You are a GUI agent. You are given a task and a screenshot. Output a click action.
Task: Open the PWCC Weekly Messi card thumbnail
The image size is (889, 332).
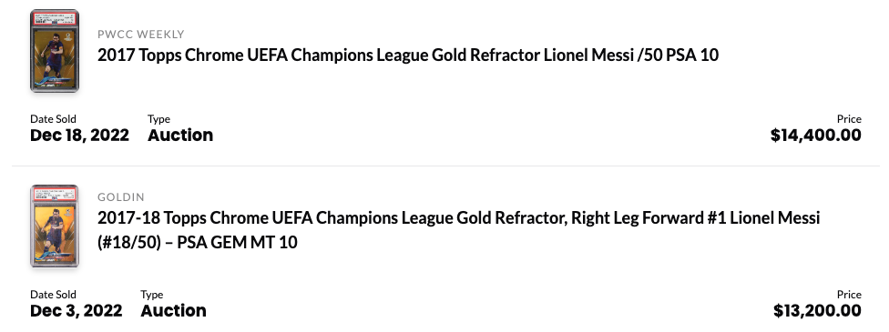point(55,50)
